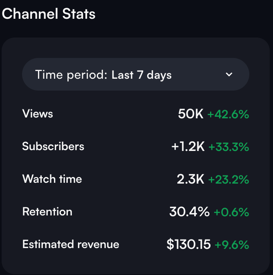Select the Estimated revenue label
The image size is (273, 275).
tap(71, 244)
